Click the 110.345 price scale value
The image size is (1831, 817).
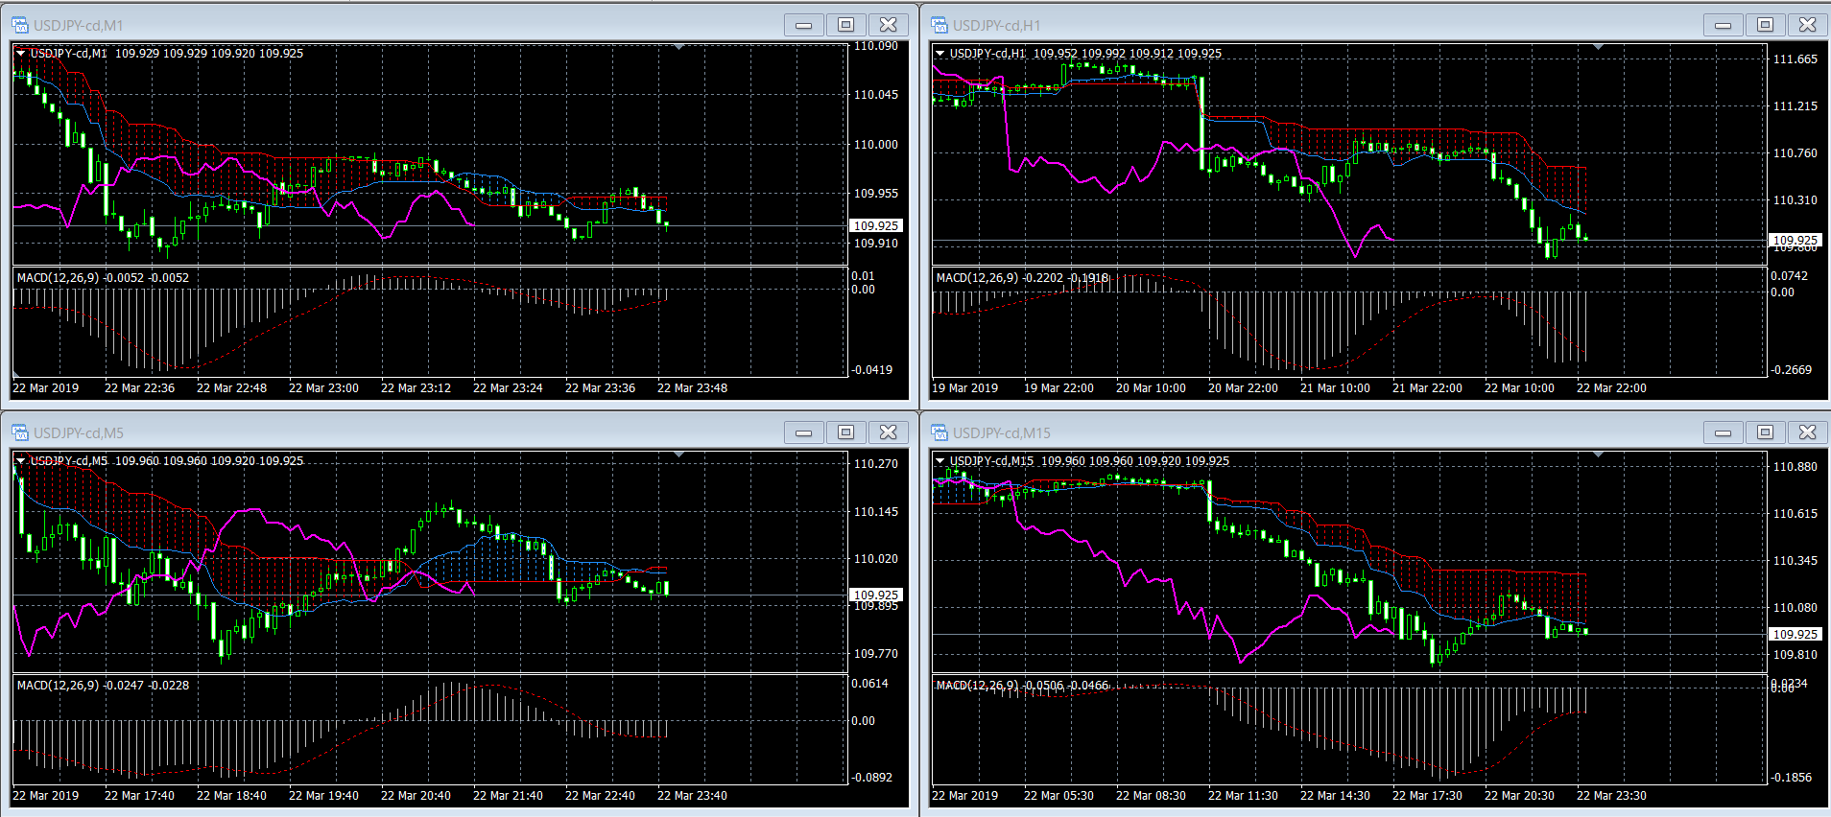1795,561
